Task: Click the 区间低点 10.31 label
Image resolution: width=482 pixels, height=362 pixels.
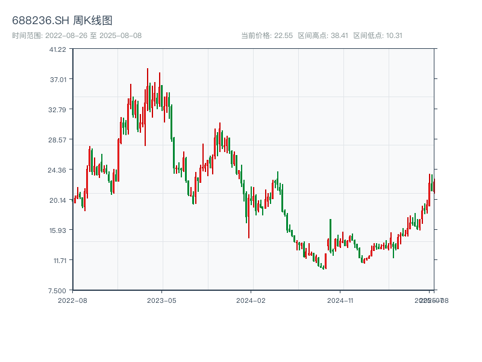Action: point(378,36)
